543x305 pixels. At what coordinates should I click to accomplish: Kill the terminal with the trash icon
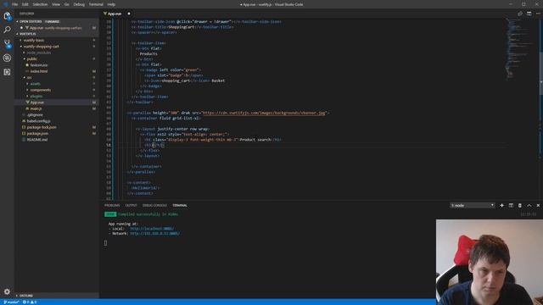520,205
